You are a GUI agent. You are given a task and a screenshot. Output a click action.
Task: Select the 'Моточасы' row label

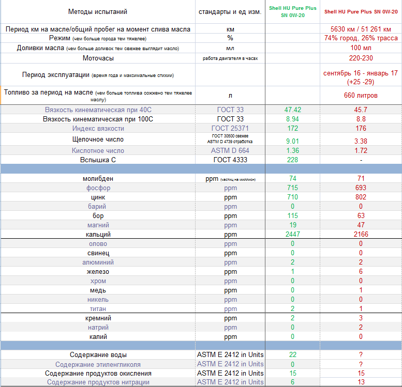point(98,58)
